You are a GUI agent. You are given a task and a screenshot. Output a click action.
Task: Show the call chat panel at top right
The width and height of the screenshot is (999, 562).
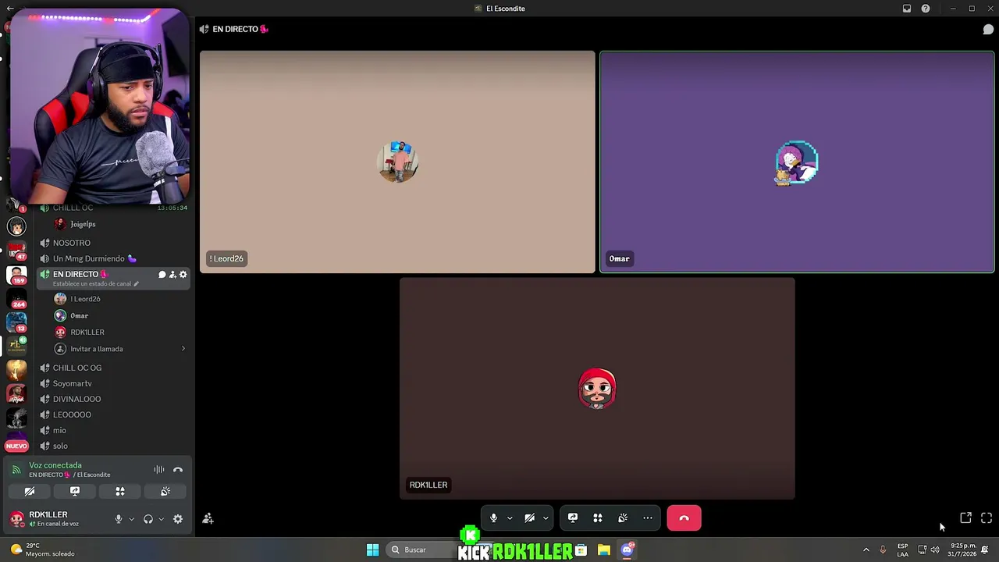pyautogui.click(x=988, y=30)
